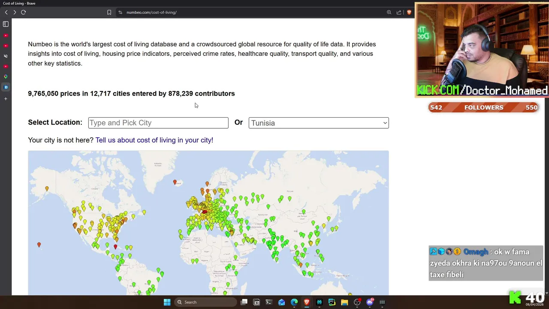Click the 9,765,050 prices statistic line
This screenshot has width=549, height=309.
131,94
